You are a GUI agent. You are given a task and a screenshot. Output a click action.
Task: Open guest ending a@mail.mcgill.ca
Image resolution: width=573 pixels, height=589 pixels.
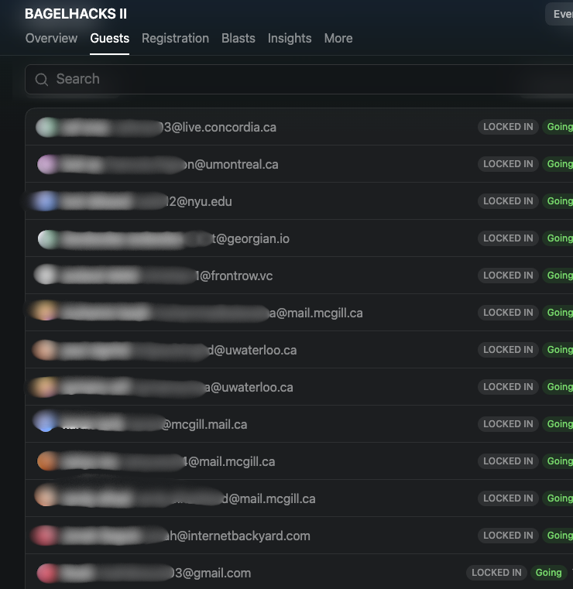pos(299,313)
